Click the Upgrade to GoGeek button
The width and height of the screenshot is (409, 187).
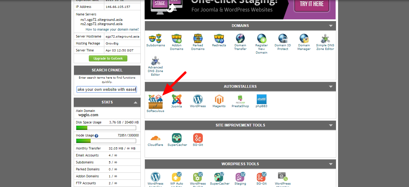pos(108,58)
